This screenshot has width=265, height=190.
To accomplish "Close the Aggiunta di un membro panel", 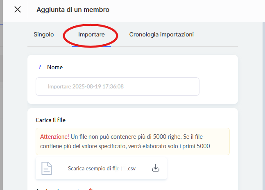I will click(x=18, y=9).
